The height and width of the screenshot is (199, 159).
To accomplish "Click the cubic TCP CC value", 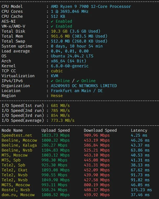I will click(x=57, y=71).
